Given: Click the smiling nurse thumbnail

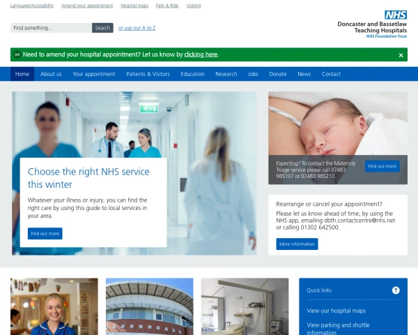Looking at the screenshot, I should pyautogui.click(x=54, y=306).
